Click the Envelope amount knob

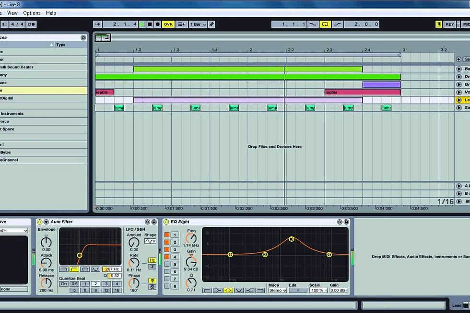(x=46, y=242)
